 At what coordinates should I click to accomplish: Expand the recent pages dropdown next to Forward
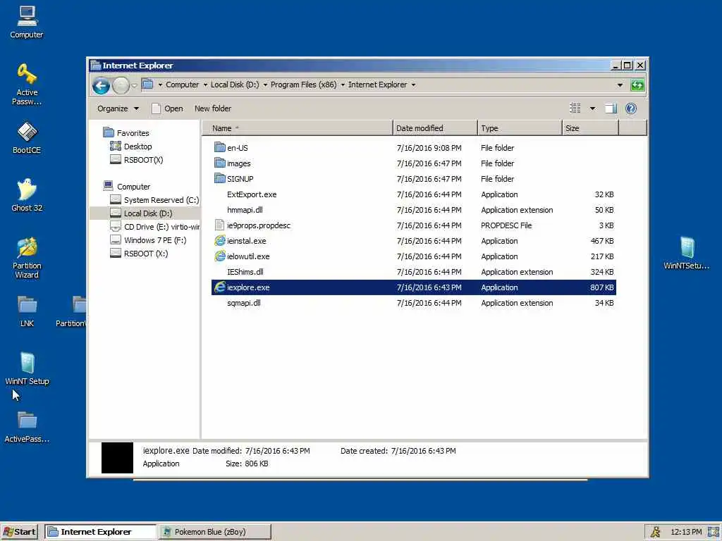(135, 85)
